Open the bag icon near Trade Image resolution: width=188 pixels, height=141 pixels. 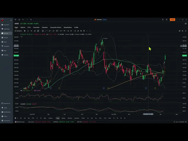click(x=167, y=20)
